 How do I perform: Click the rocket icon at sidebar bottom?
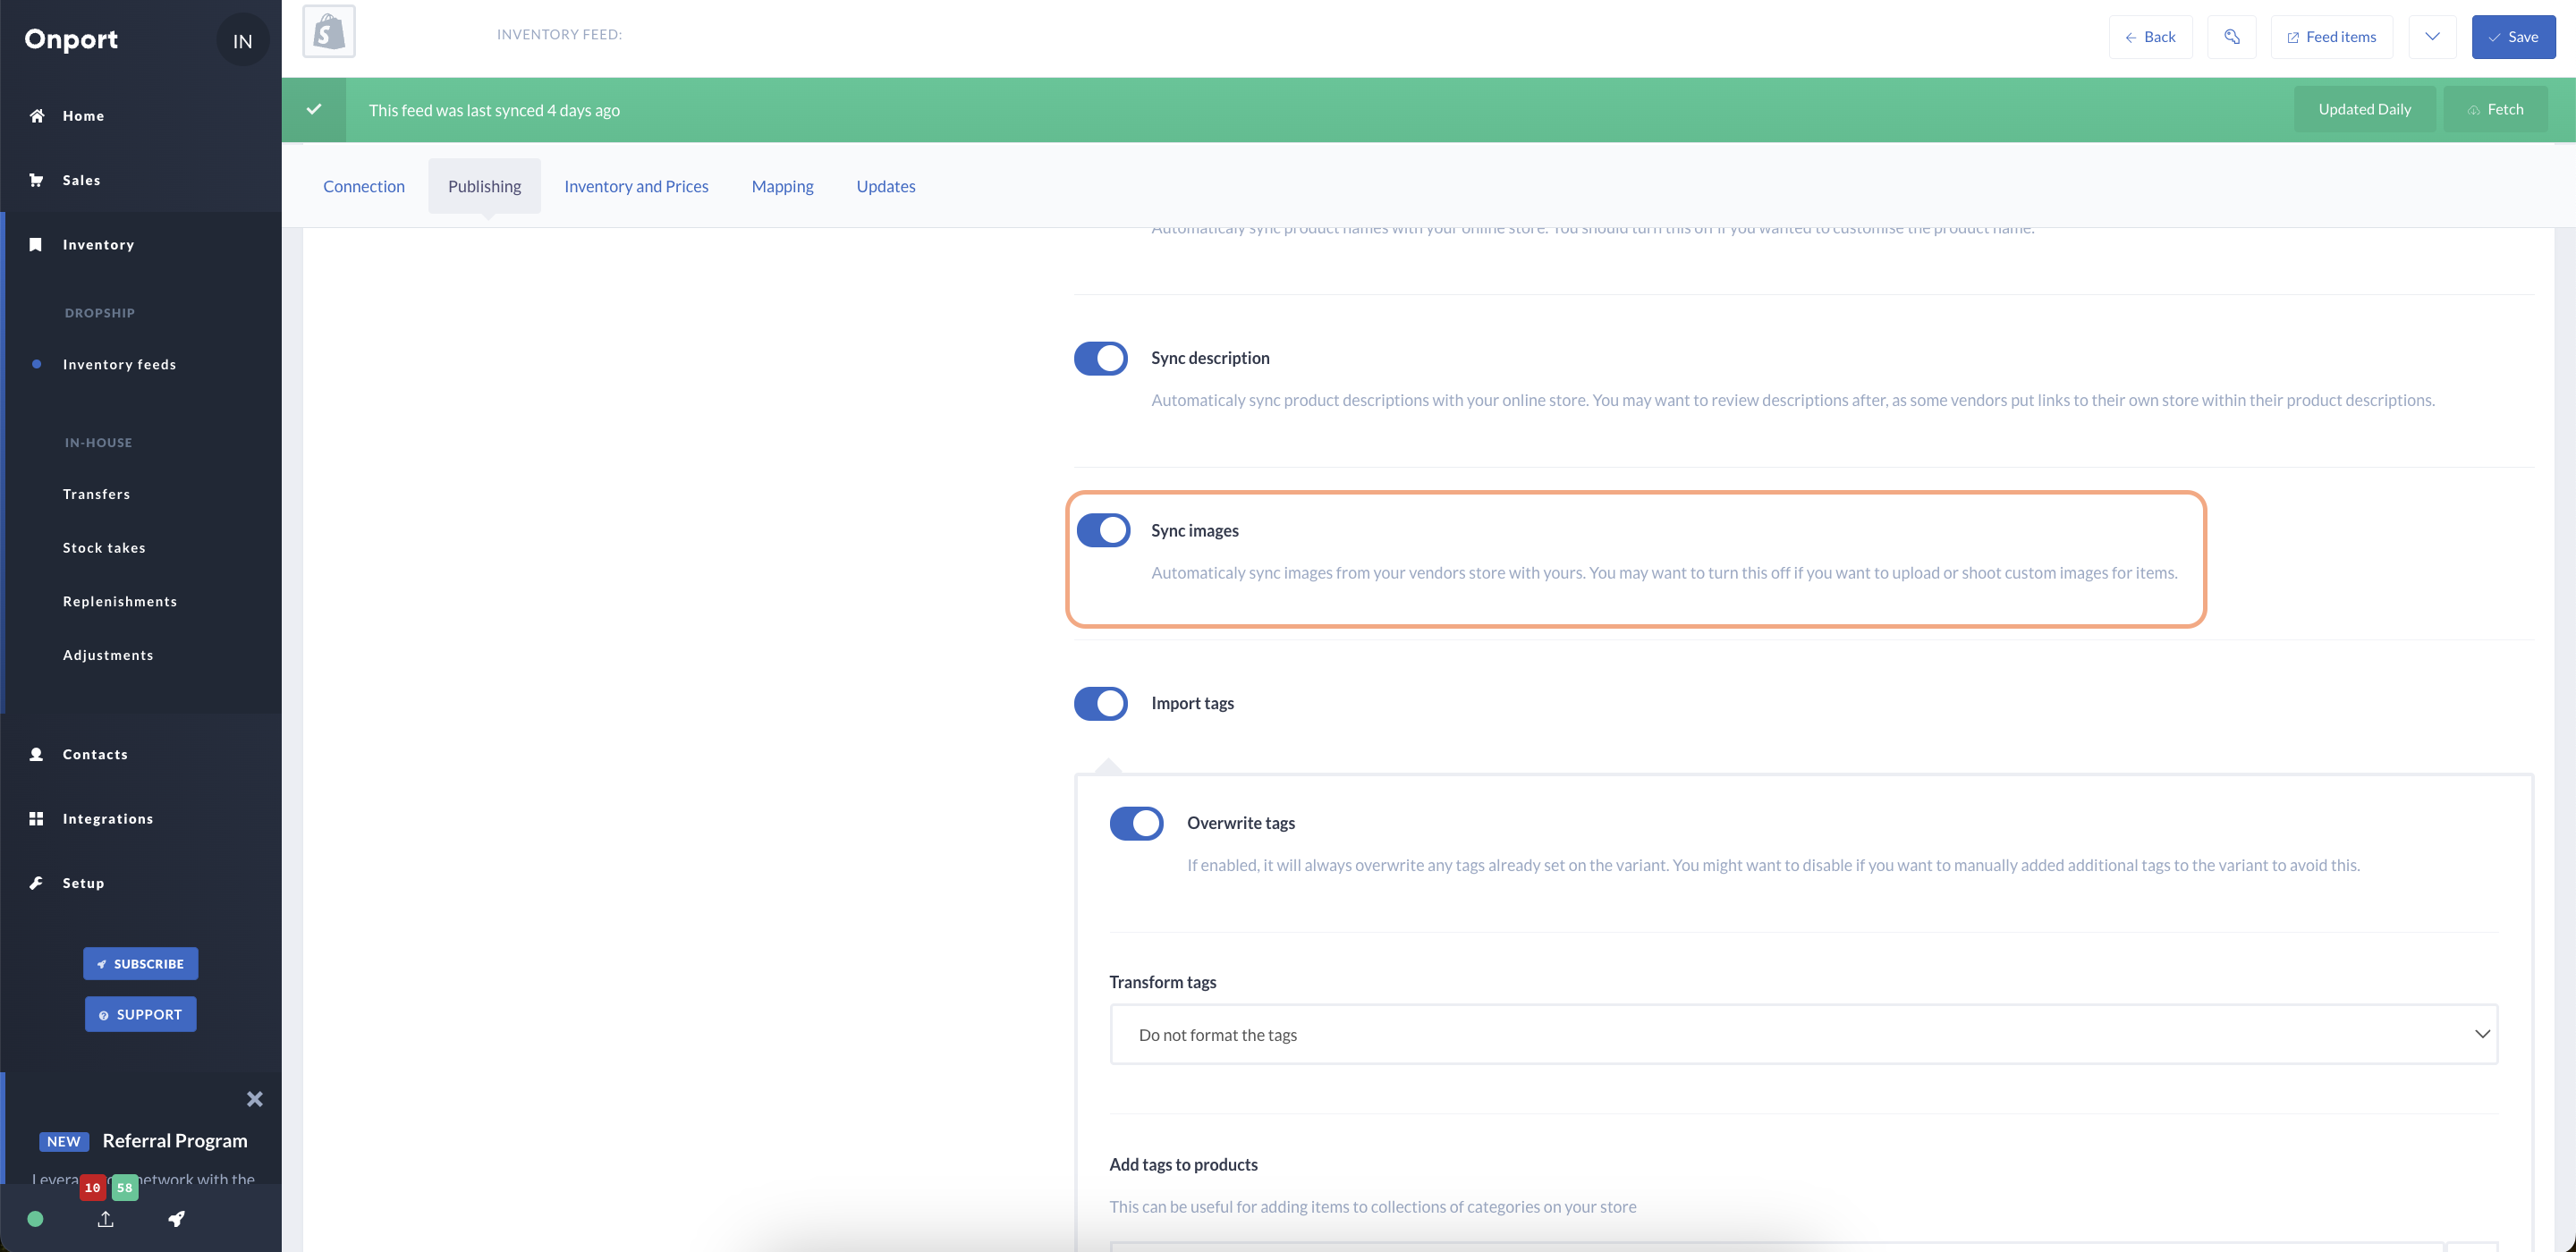pos(176,1219)
